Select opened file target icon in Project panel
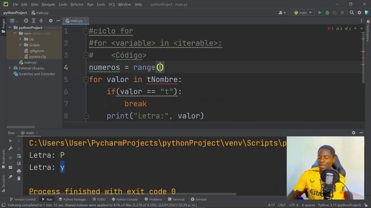 (26, 21)
